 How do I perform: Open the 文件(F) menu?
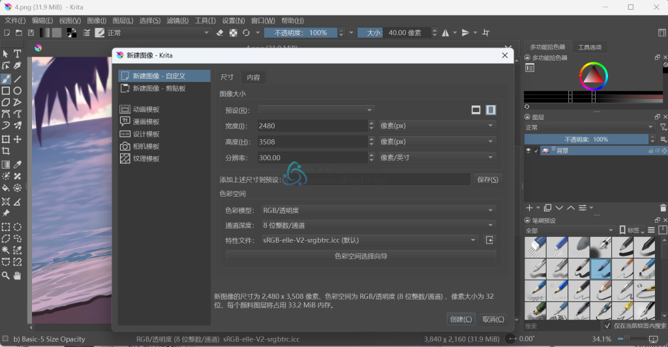[16, 20]
